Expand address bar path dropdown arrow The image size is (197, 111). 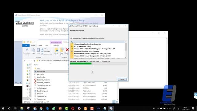tap(39, 61)
